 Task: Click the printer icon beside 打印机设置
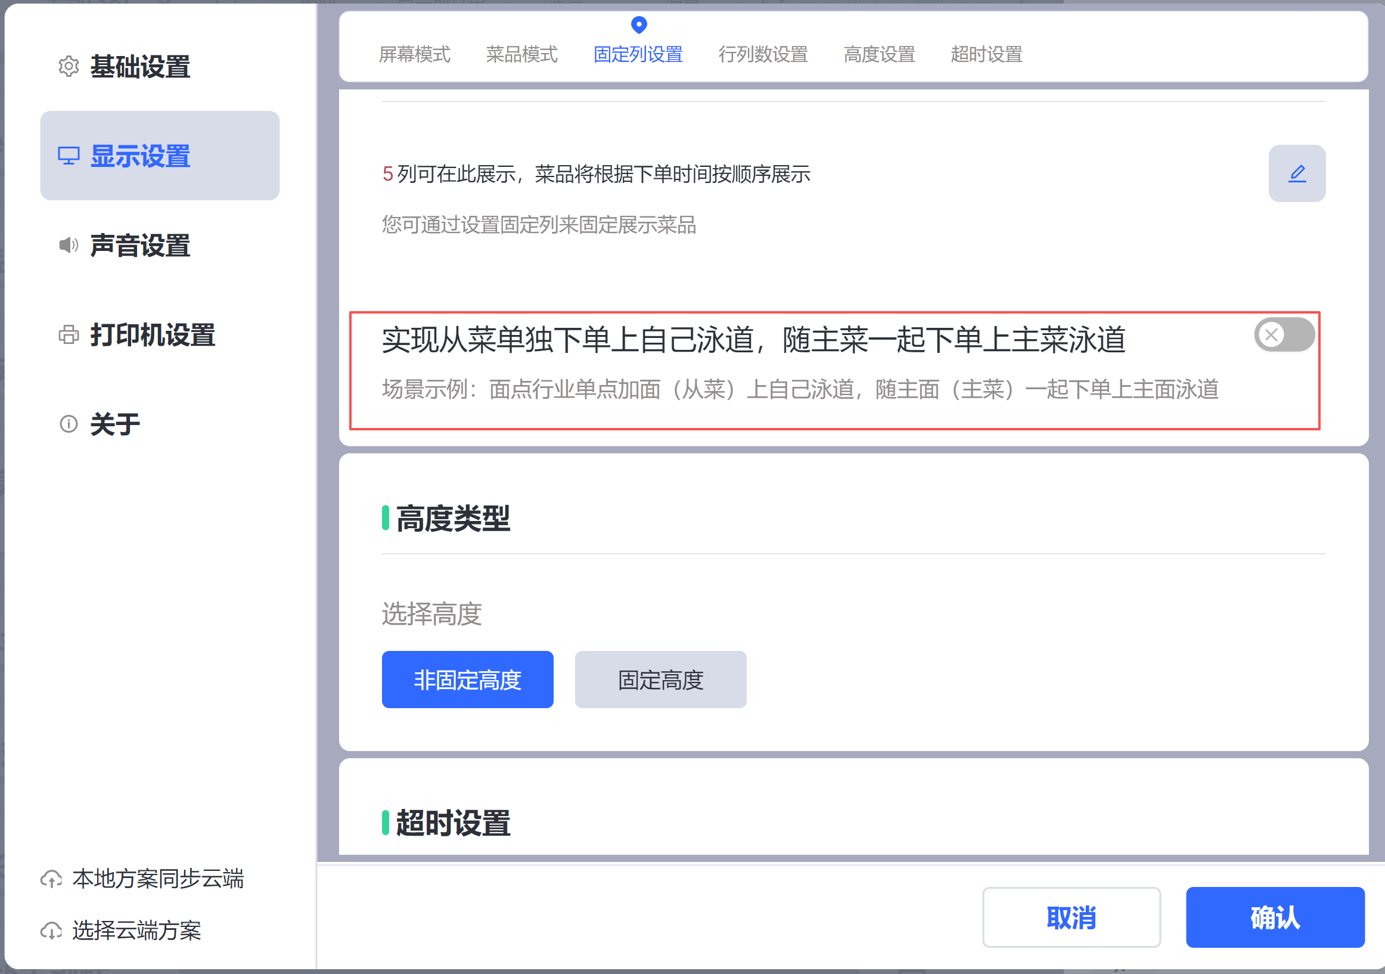tap(68, 334)
